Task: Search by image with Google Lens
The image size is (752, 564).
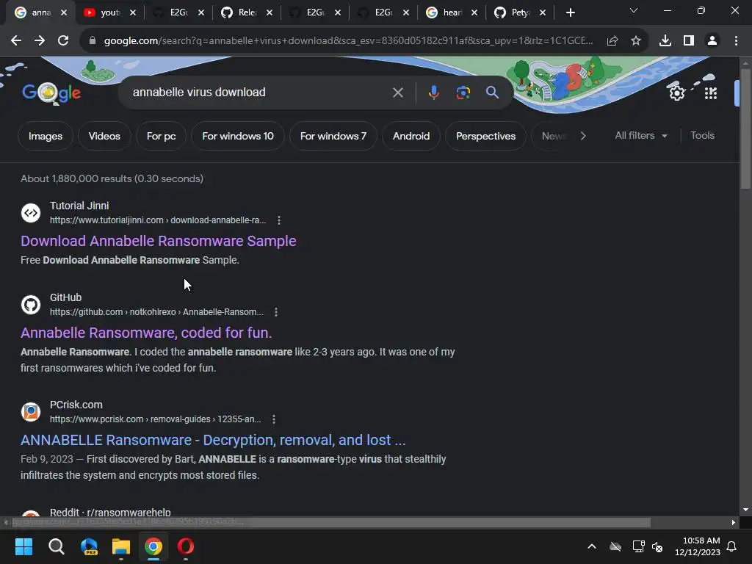Action: [463, 93]
